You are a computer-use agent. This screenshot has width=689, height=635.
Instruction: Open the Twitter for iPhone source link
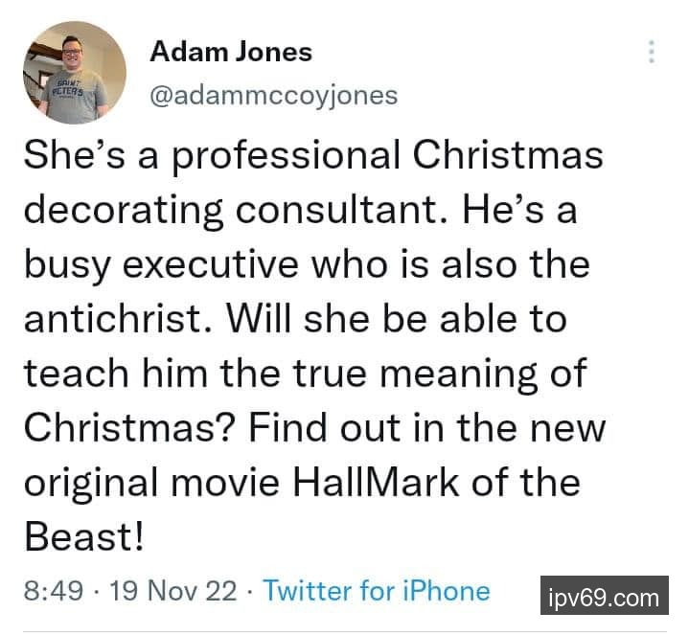(377, 591)
